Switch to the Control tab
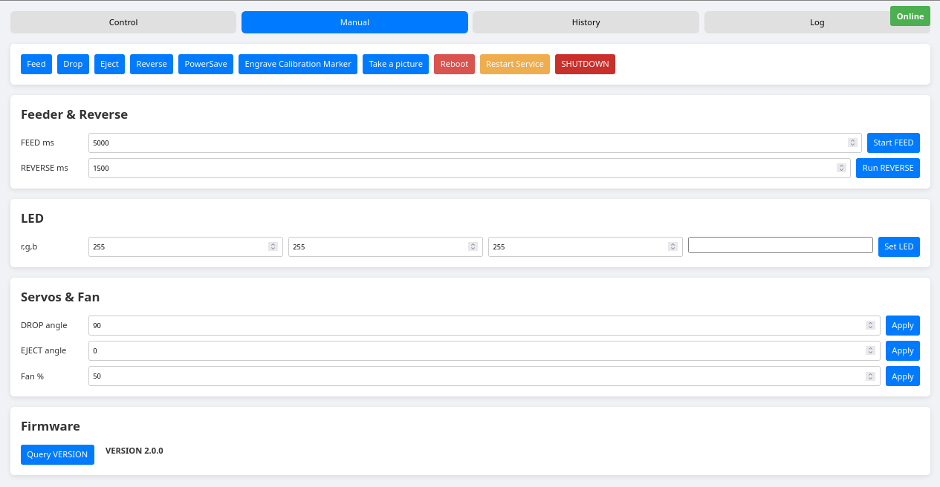Viewport: 940px width, 487px height. pos(123,22)
